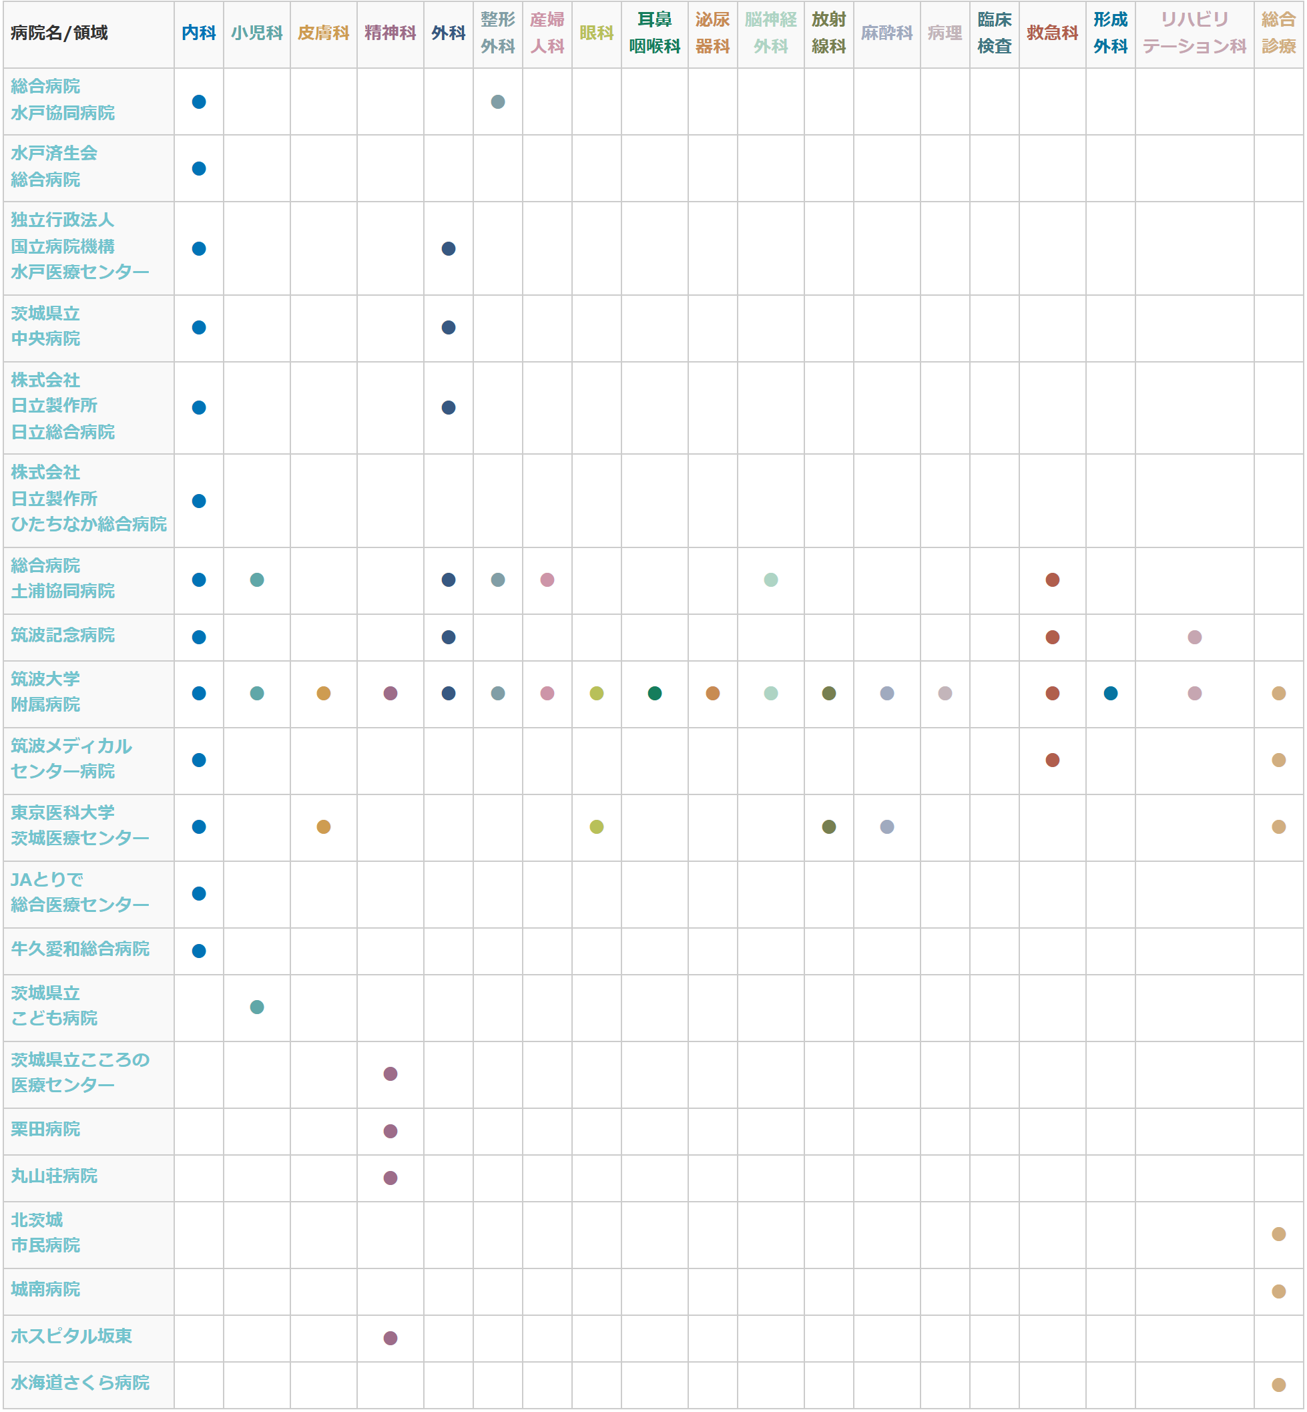
Task: Click 救急科 dot for 筑波記念病院
Action: pyautogui.click(x=1053, y=638)
